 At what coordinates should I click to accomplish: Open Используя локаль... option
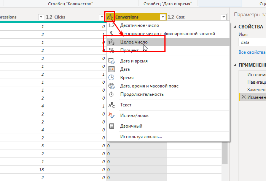click(x=168, y=137)
